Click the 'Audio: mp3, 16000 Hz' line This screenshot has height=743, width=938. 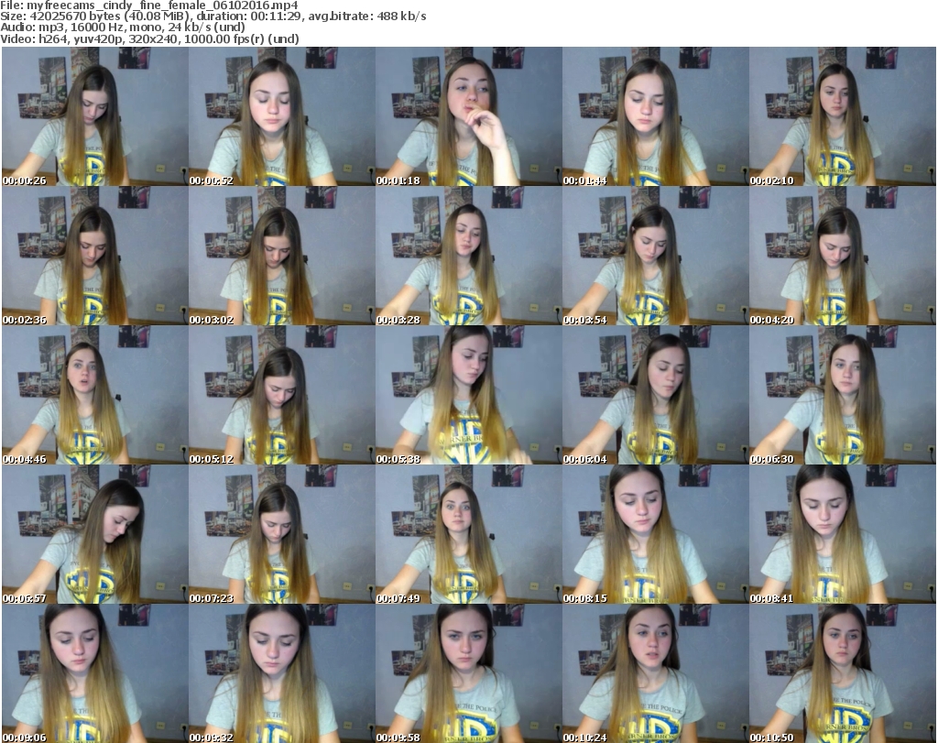click(x=123, y=27)
